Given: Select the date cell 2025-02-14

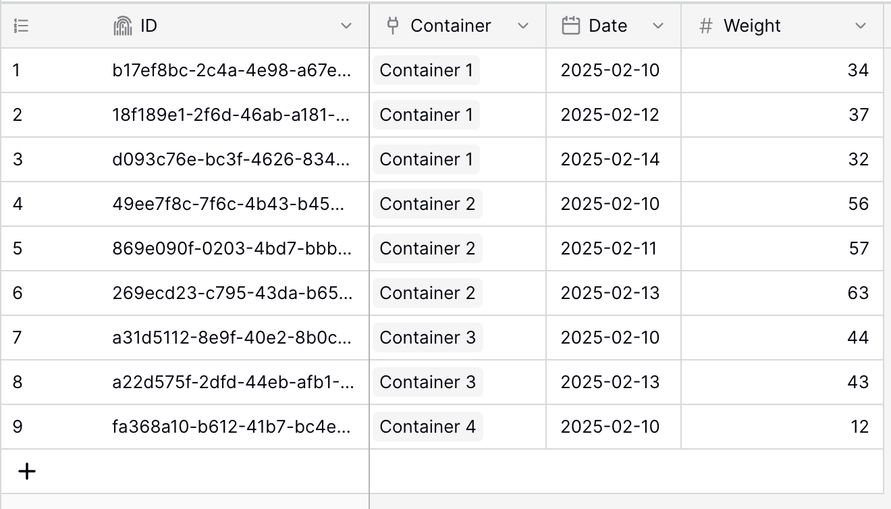Looking at the screenshot, I should [614, 159].
